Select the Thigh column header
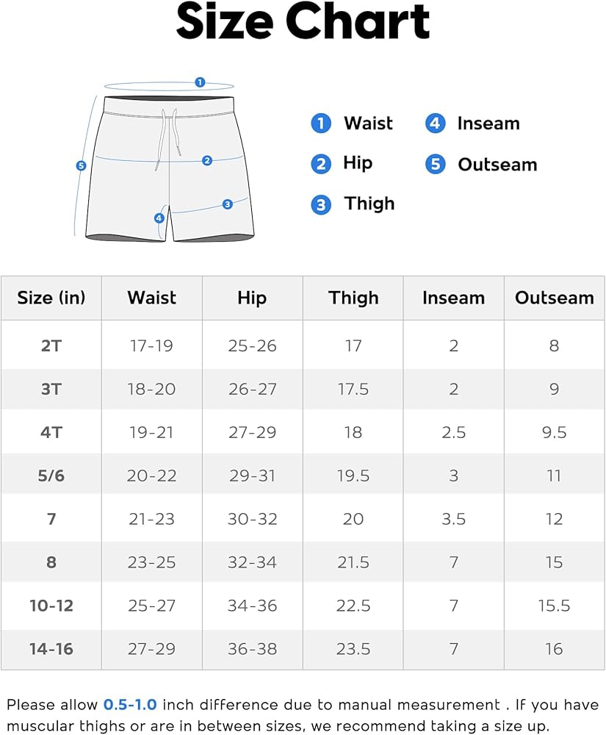This screenshot has width=606, height=735. point(353,298)
